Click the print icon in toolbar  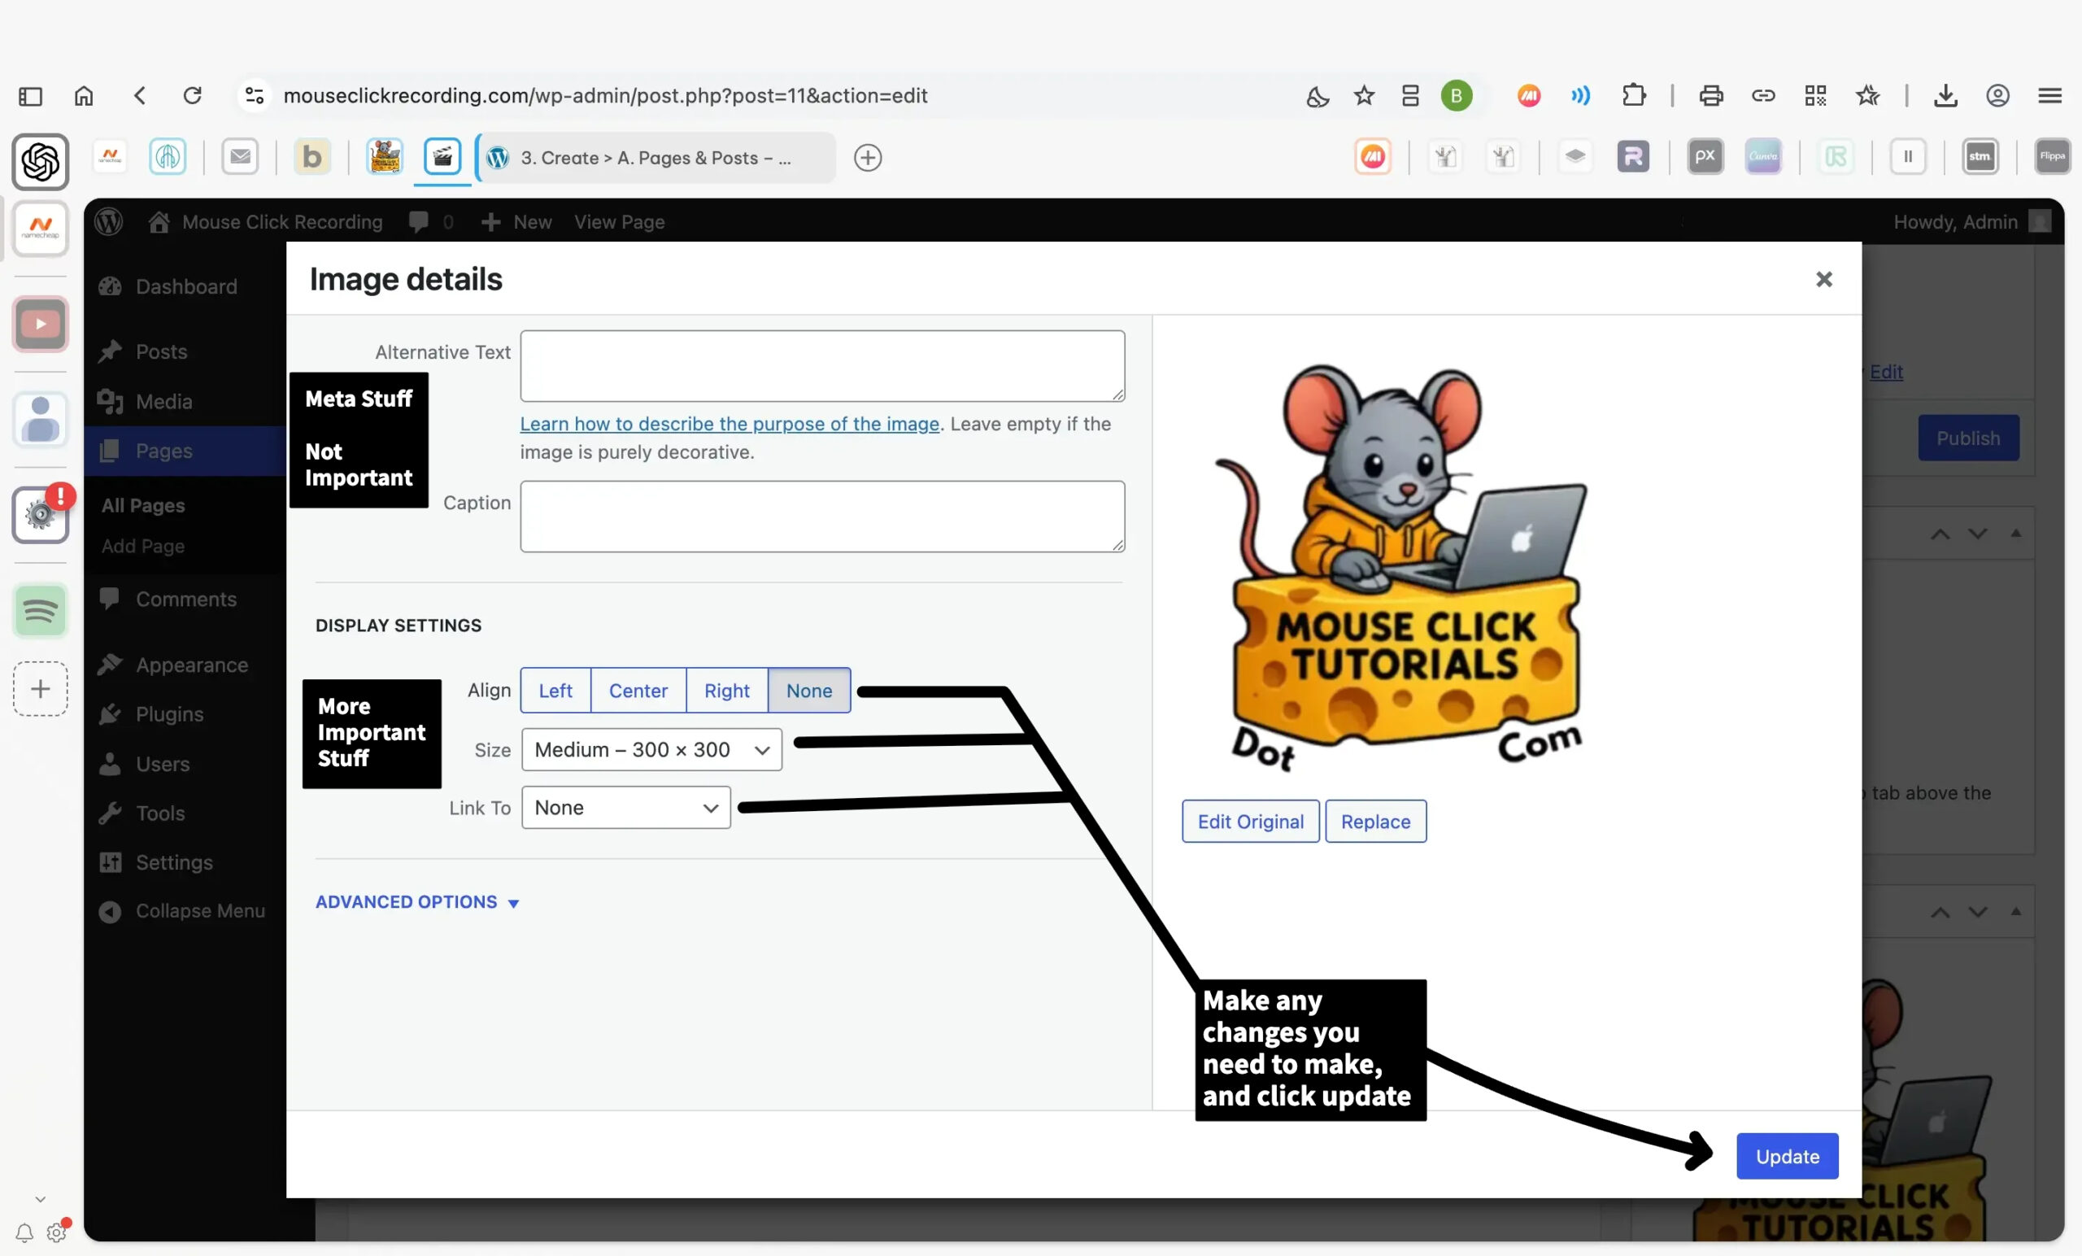(1711, 95)
